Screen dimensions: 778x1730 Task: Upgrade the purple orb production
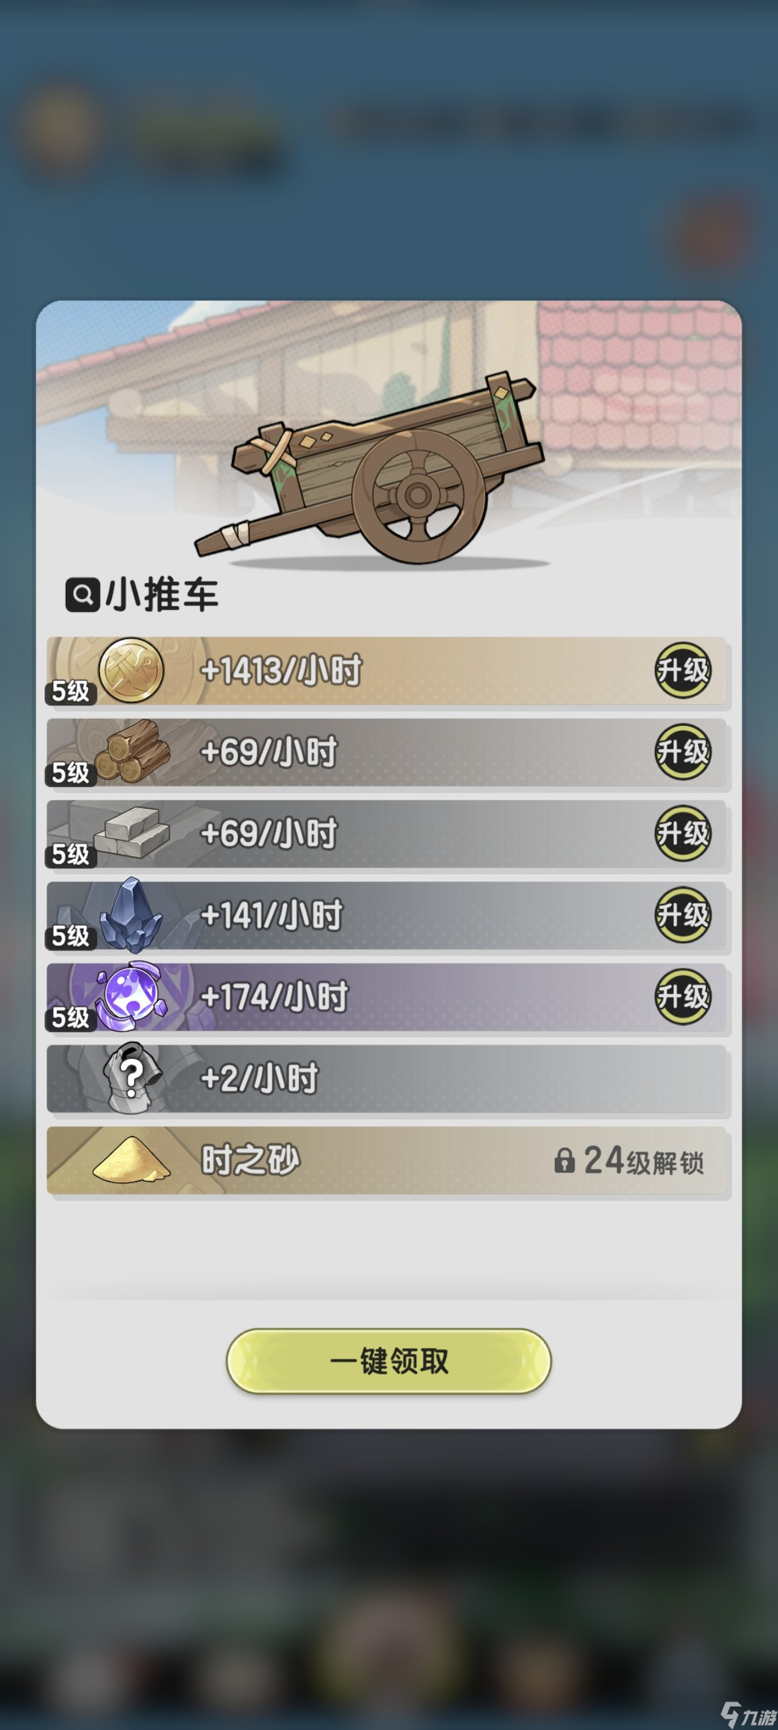coord(683,996)
